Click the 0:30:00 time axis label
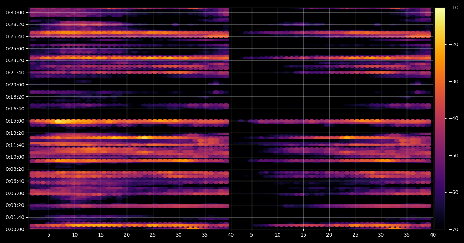The image size is (464, 243). coord(15,13)
